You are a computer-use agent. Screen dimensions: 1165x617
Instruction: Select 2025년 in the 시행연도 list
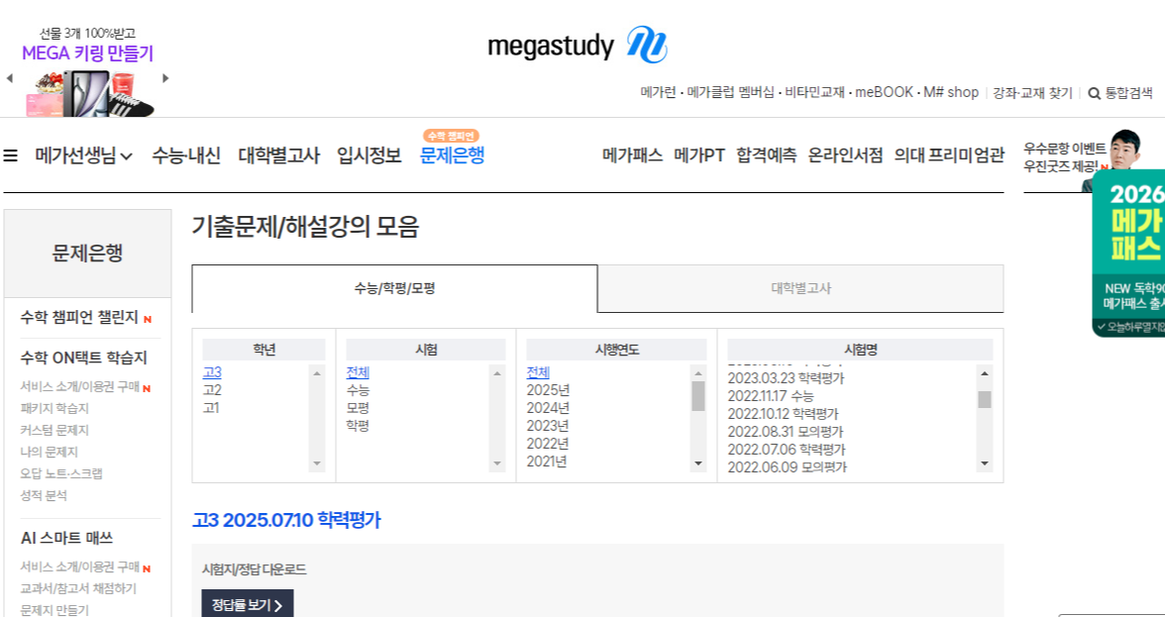click(548, 390)
